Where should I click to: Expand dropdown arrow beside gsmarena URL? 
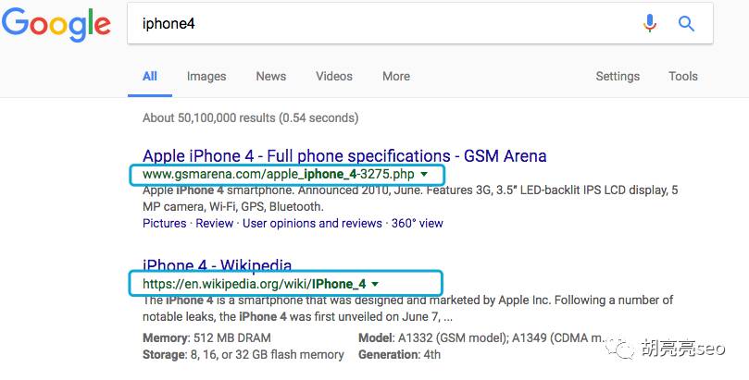pyautogui.click(x=424, y=175)
